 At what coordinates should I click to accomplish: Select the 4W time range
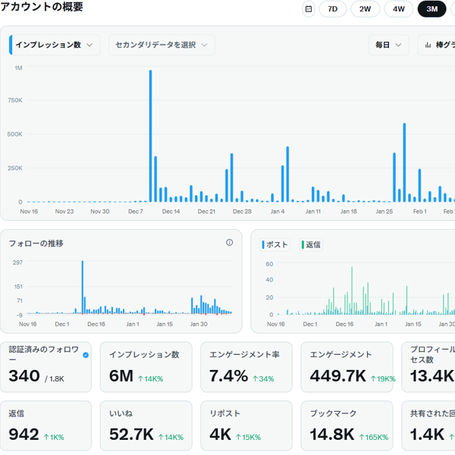(399, 9)
